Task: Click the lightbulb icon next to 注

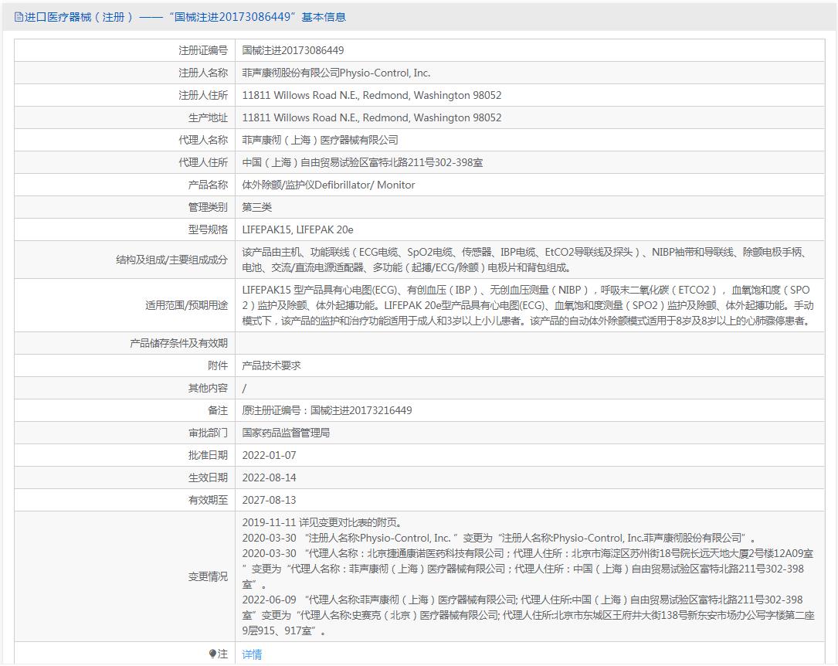Action: (x=212, y=654)
